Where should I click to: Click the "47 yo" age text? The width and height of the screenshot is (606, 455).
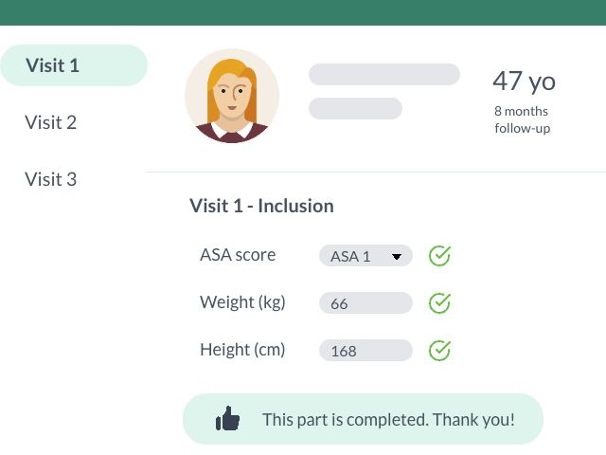524,82
